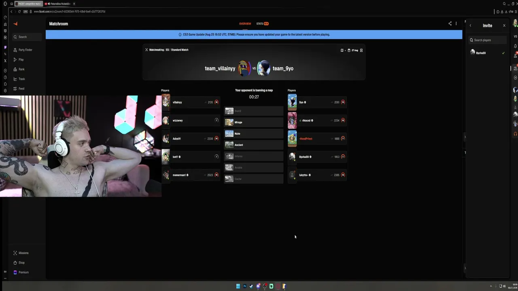
Task: Switch to the Overview tab
Action: [245, 23]
